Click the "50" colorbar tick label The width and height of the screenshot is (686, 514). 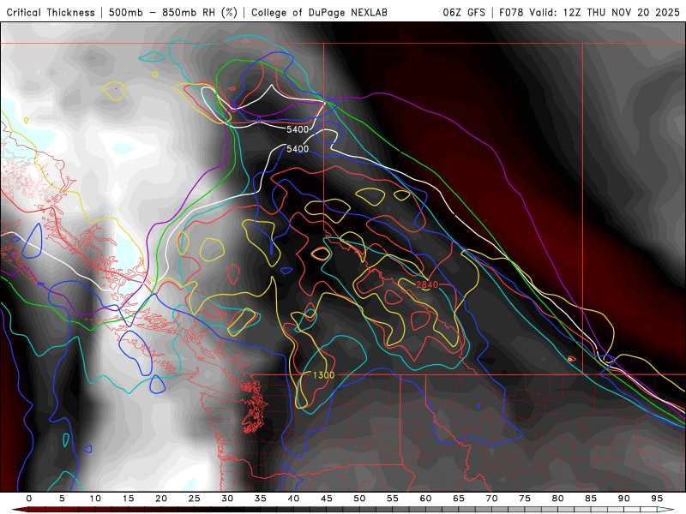359,499
